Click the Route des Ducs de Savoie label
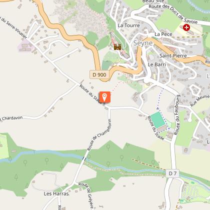Viewport: 210px width, 210px height. (x=173, y=13)
